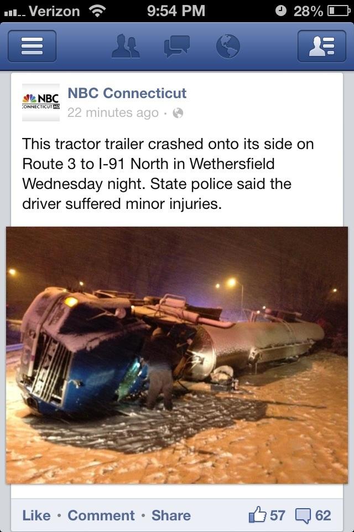View the 62 comments bubble icon
This screenshot has height=532, width=354.
[303, 515]
